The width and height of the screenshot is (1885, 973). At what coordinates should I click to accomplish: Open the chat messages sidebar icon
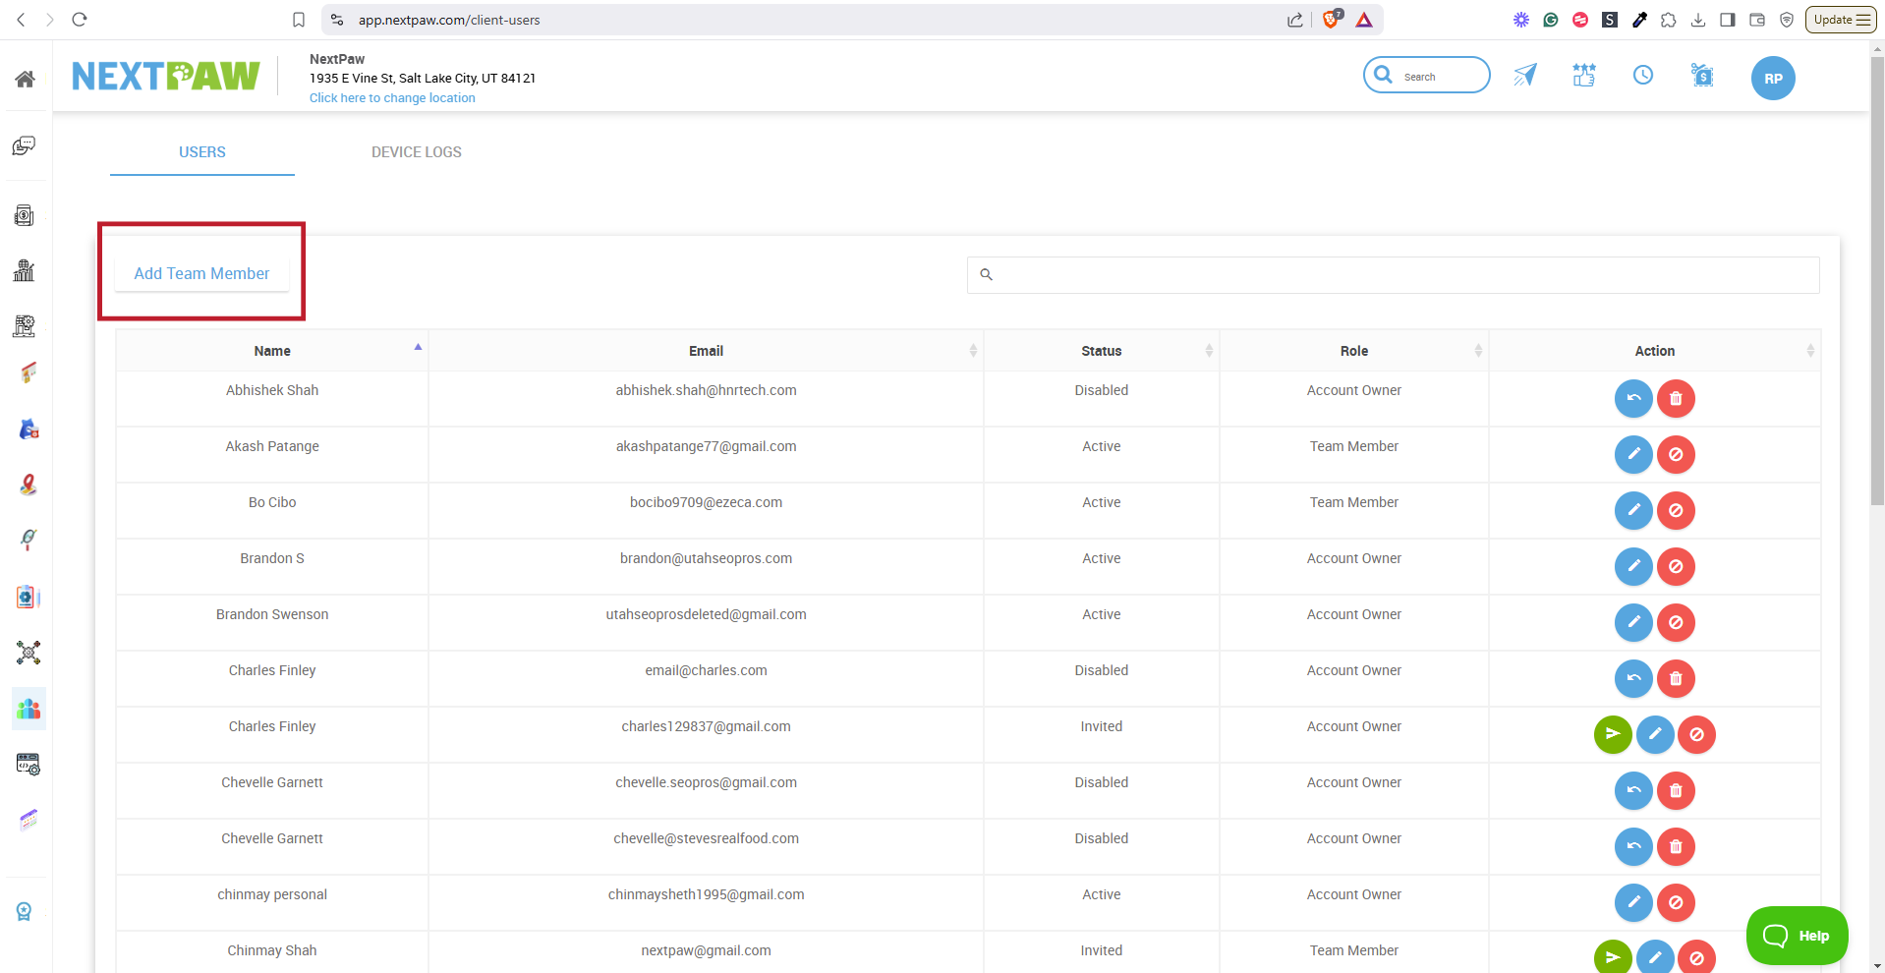point(25,146)
